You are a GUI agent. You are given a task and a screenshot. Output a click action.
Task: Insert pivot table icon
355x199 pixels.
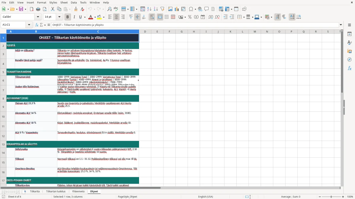coord(183,9)
